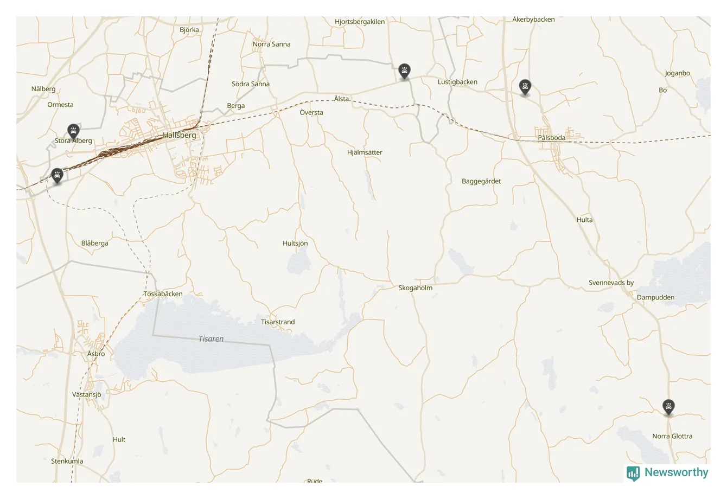
Task: Click the Hjortsbergakilen label
Action: point(360,22)
